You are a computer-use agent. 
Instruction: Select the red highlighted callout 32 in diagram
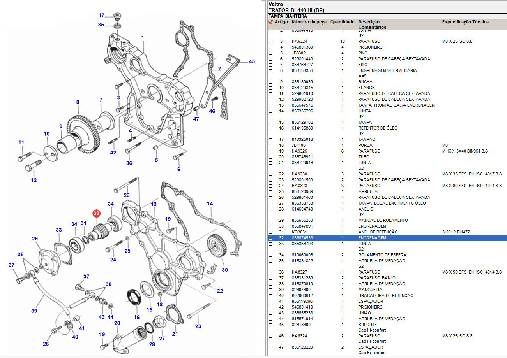(x=96, y=213)
